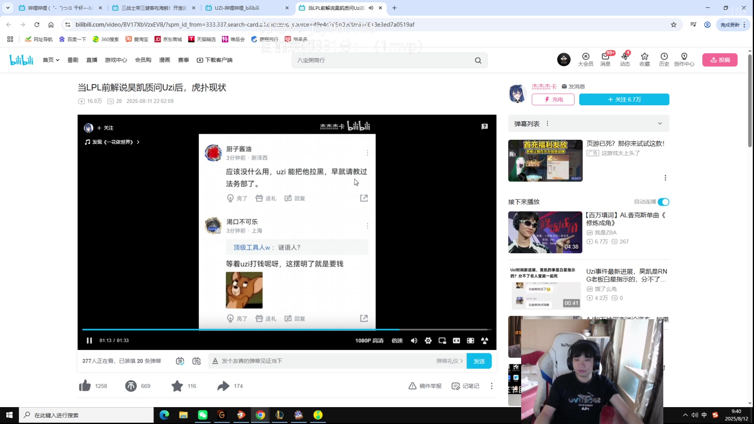Toggle danmaku display switch
The image size is (754, 424).
point(180,361)
